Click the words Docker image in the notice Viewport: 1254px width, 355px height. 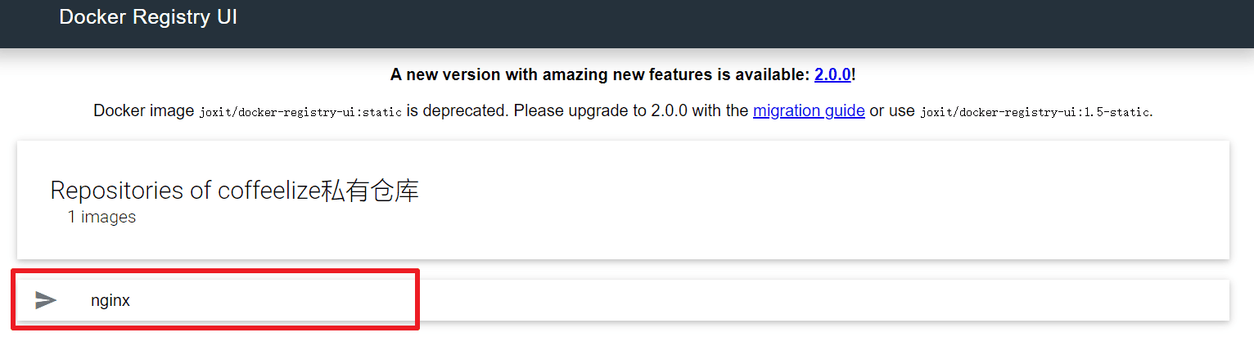144,110
